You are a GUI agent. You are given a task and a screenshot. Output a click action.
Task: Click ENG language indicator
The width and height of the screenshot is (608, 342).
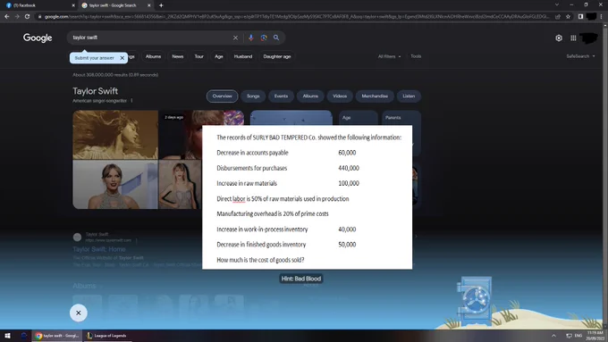point(578,336)
